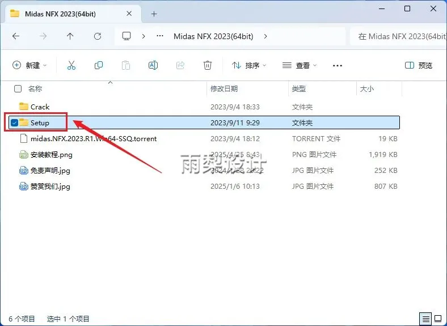Click the JPG icon of 免责声明.jpg
Viewport: 447px width, 326px height.
click(x=24, y=171)
